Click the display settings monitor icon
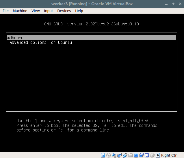The height and width of the screenshot is (158, 184). 136,155
